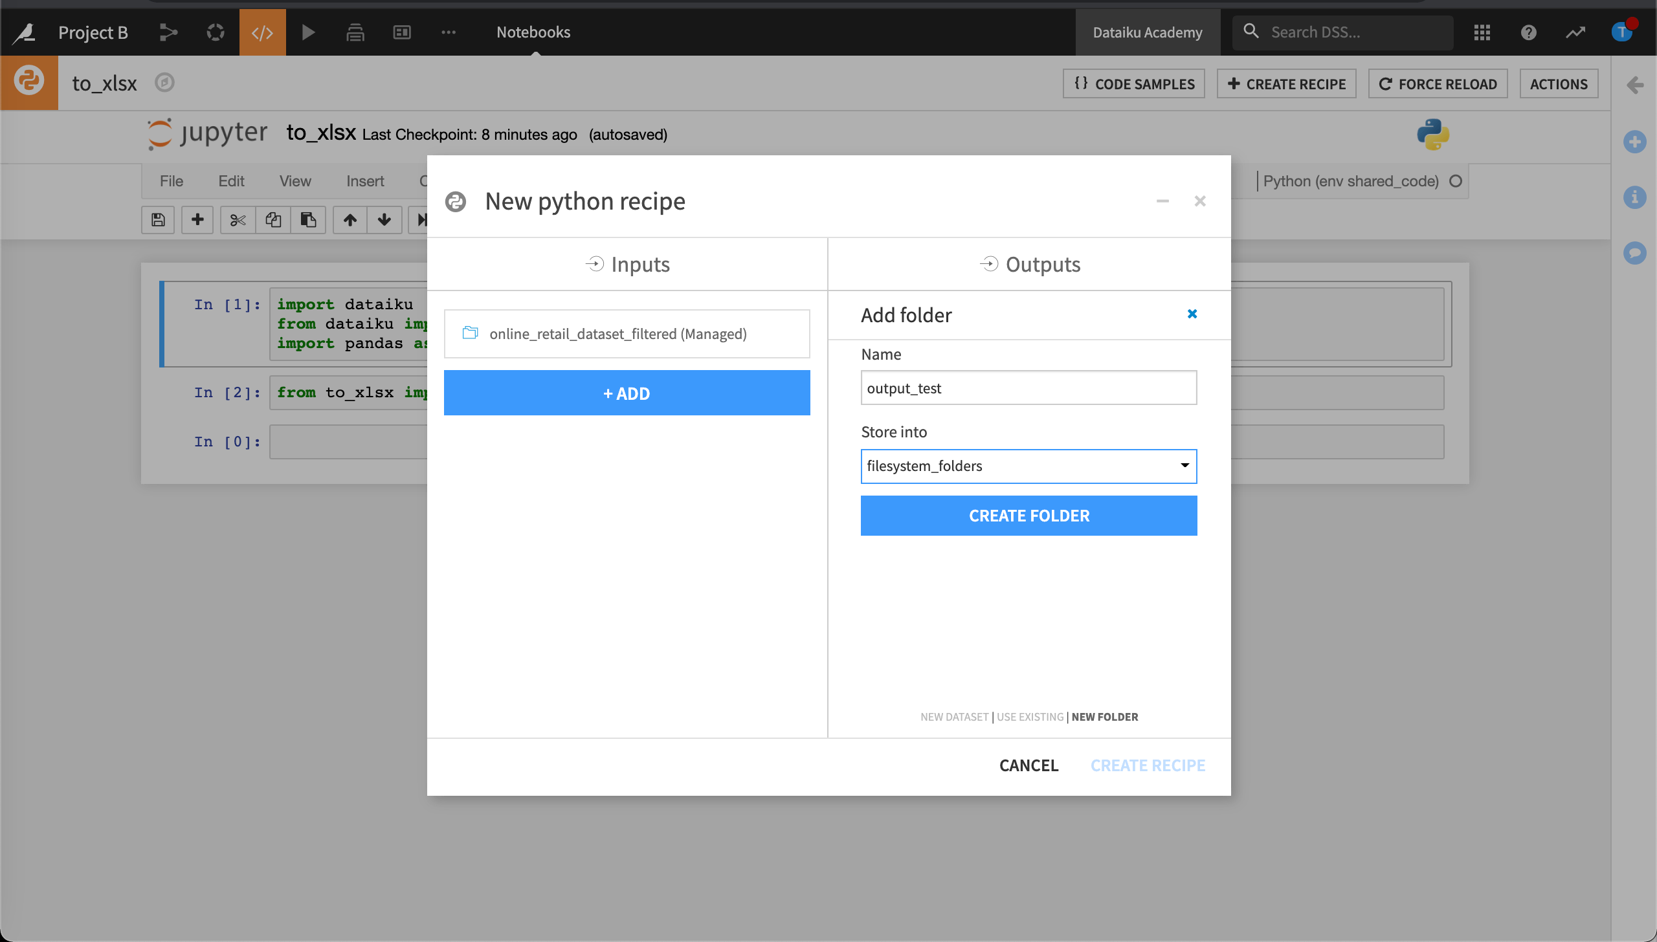1657x942 pixels.
Task: Insert cell below with plus icon
Action: click(x=197, y=220)
